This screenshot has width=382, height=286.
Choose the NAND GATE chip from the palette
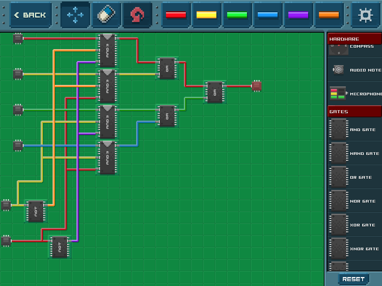(339, 153)
